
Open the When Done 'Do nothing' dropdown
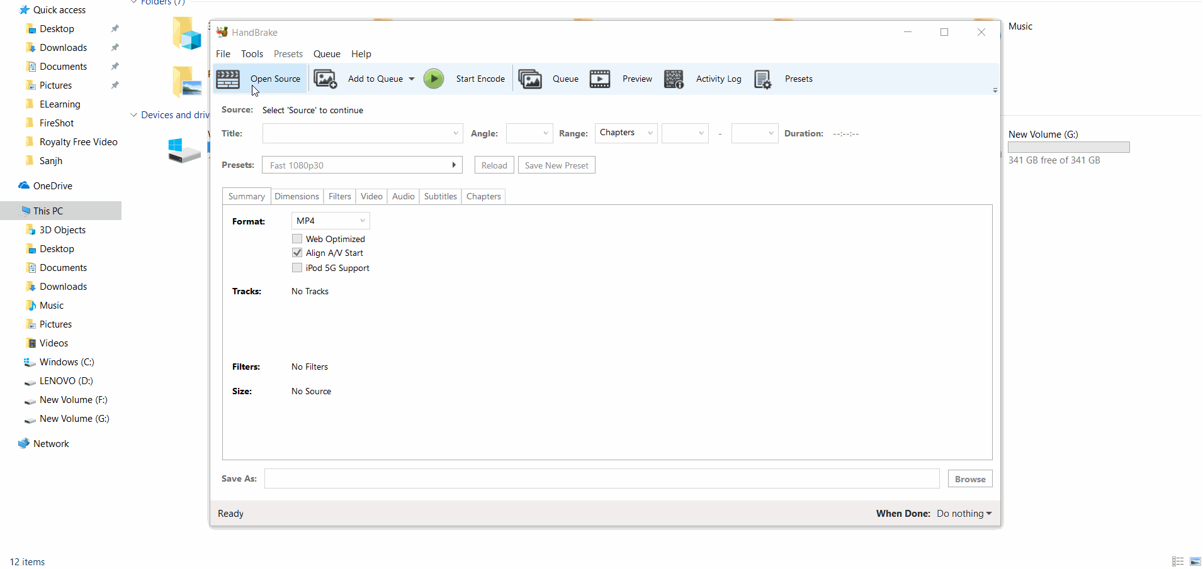964,514
